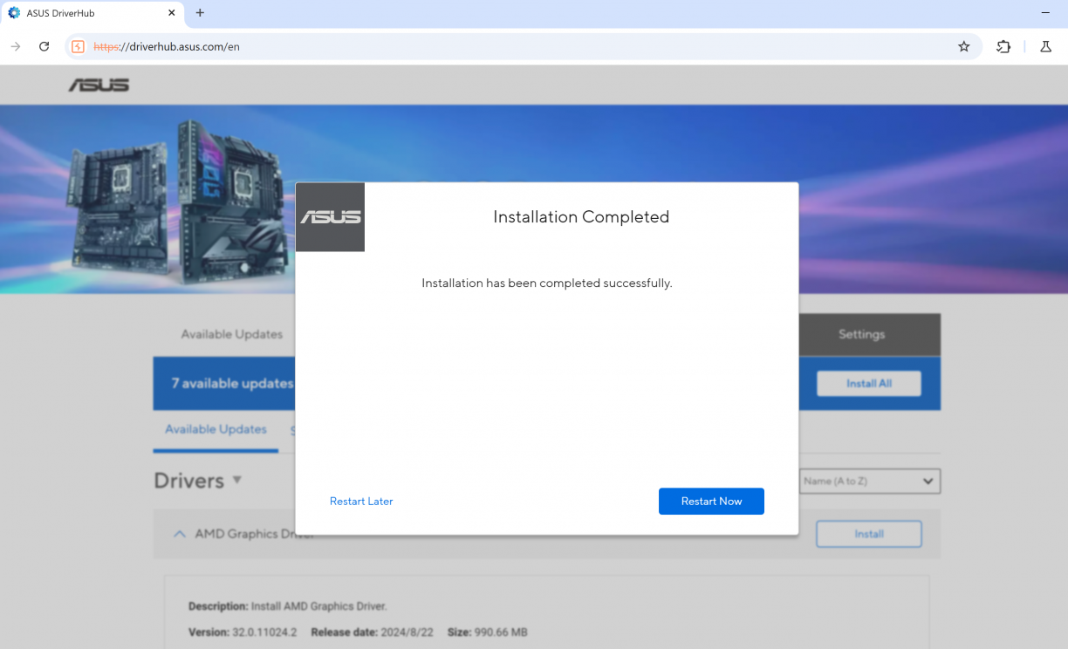Switch to the Settings tab
This screenshot has height=649, width=1068.
click(x=861, y=334)
